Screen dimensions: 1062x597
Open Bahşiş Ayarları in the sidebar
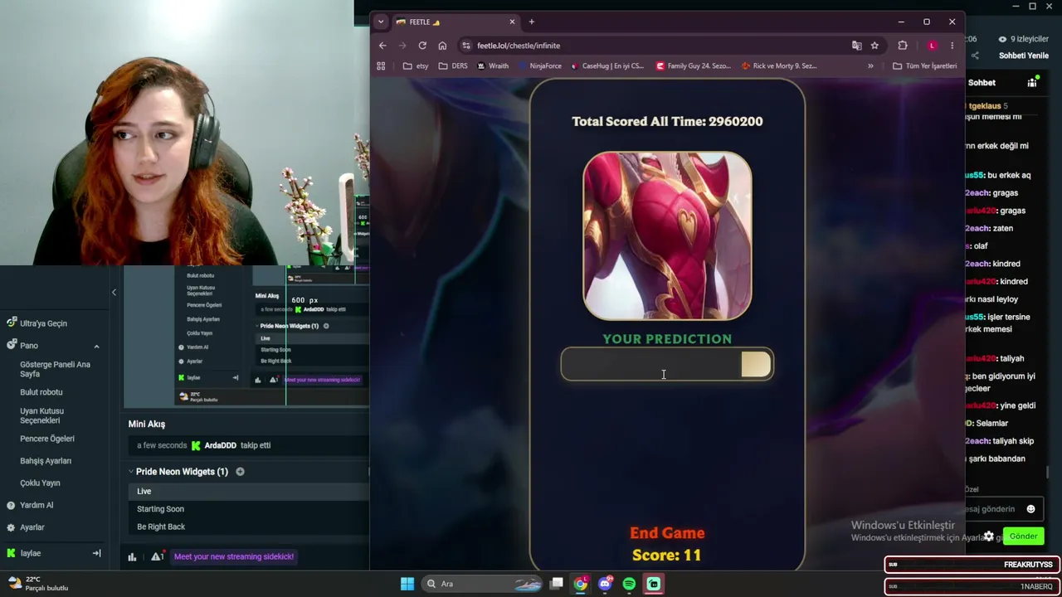tap(46, 461)
